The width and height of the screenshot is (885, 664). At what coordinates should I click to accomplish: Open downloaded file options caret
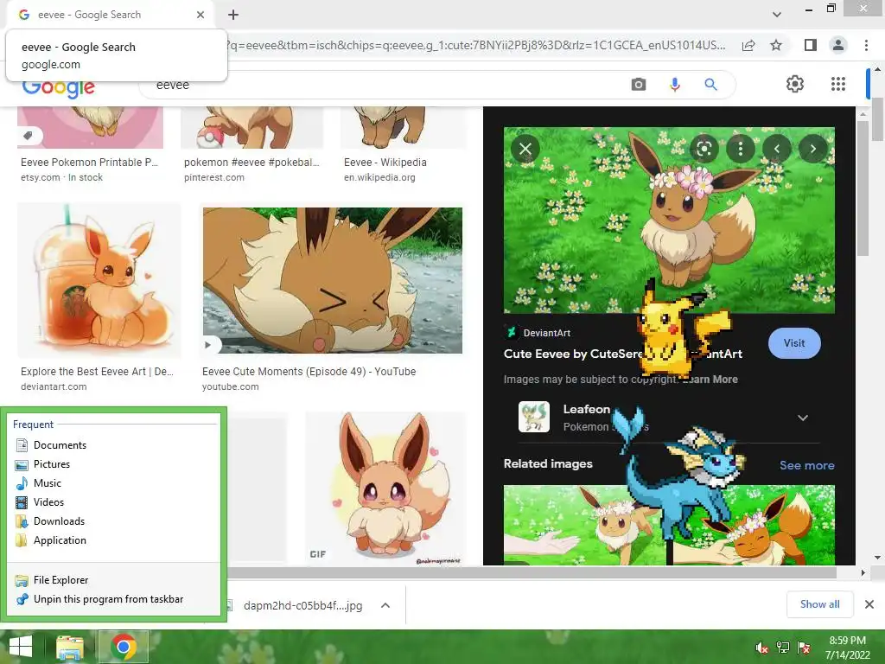(385, 605)
